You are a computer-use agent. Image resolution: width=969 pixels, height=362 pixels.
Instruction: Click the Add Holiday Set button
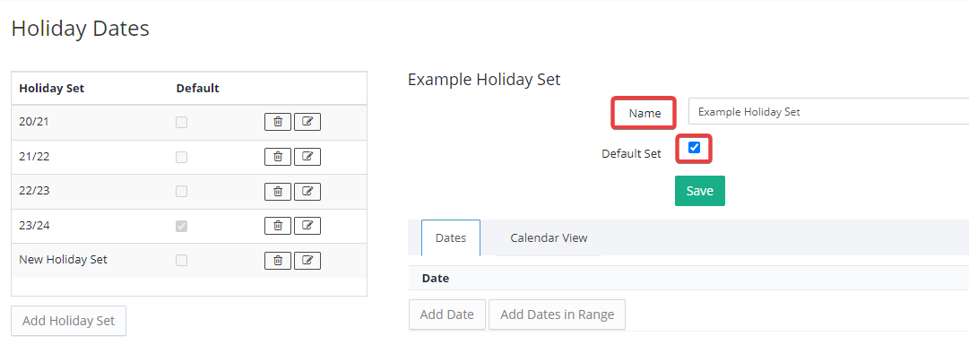[x=69, y=321]
